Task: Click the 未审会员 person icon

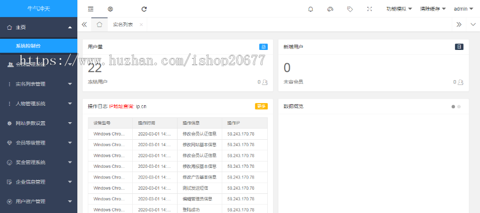Action: point(460,82)
